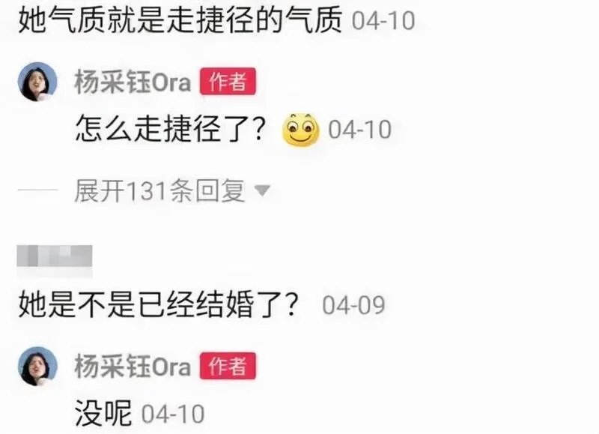Click 04-10 timestamp beside the smiley emoji
This screenshot has width=599, height=434.
[x=360, y=129]
